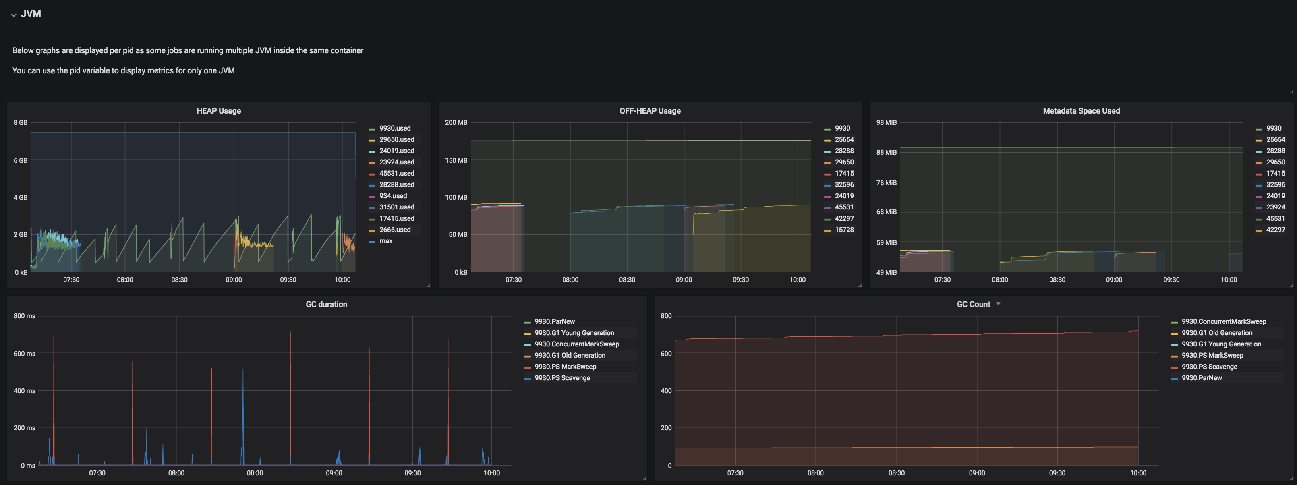Image resolution: width=1297 pixels, height=485 pixels.
Task: Click color swatch beside 29650.used legend
Action: click(371, 140)
